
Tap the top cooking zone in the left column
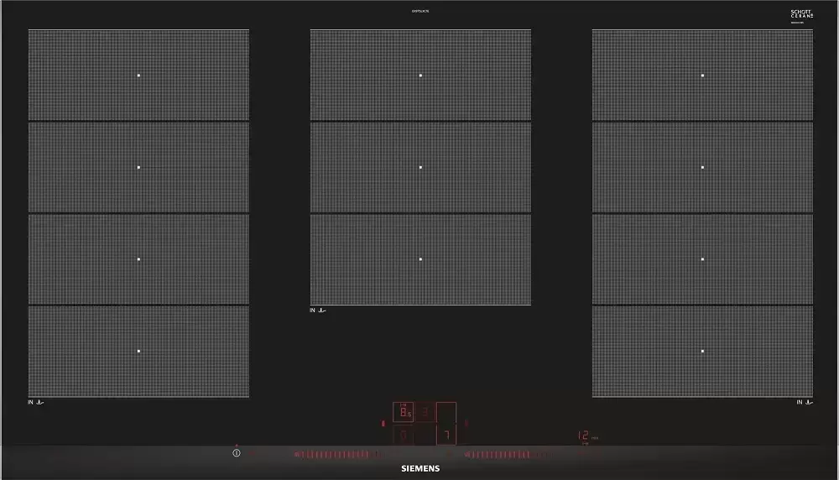pyautogui.click(x=138, y=76)
